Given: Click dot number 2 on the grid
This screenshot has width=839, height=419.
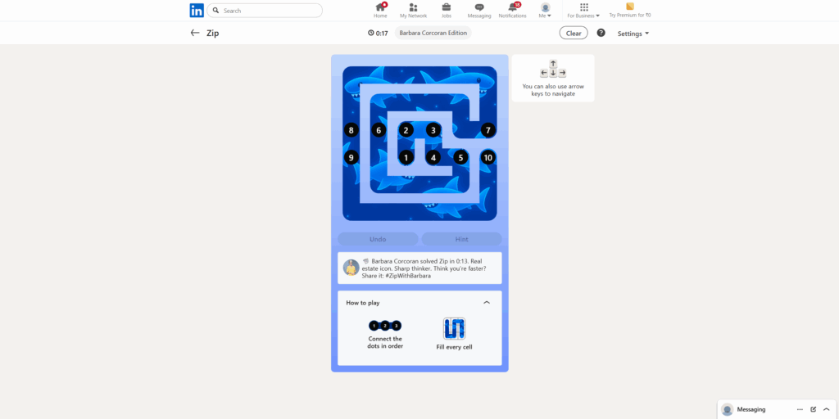Looking at the screenshot, I should coord(406,130).
